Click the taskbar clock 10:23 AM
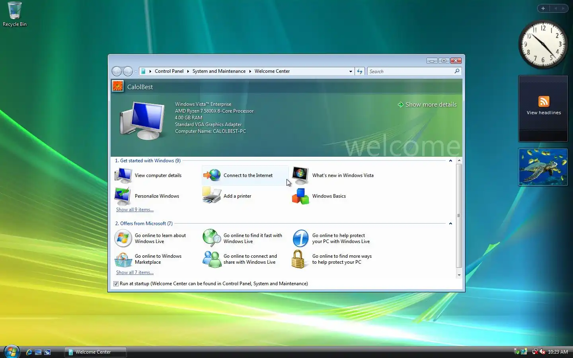Image resolution: width=573 pixels, height=358 pixels. tap(557, 352)
